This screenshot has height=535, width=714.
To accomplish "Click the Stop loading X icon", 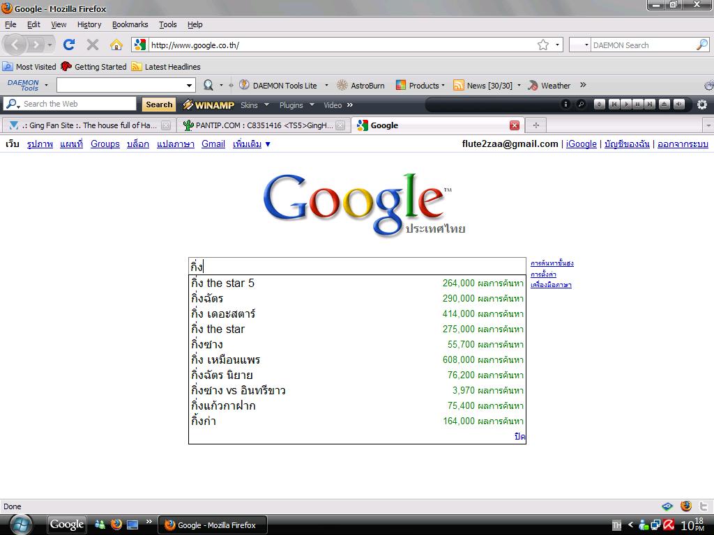I will click(93, 45).
